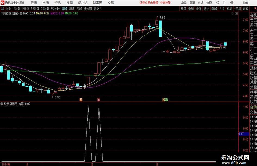Click the 2024年 date axis label
This screenshot has width=257, height=166.
[x=6, y=164]
